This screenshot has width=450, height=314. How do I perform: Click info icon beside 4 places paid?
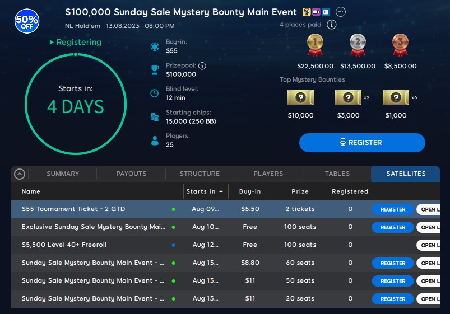(331, 25)
